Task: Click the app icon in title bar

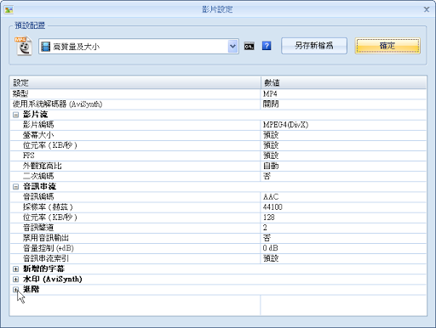Action: coord(9,10)
